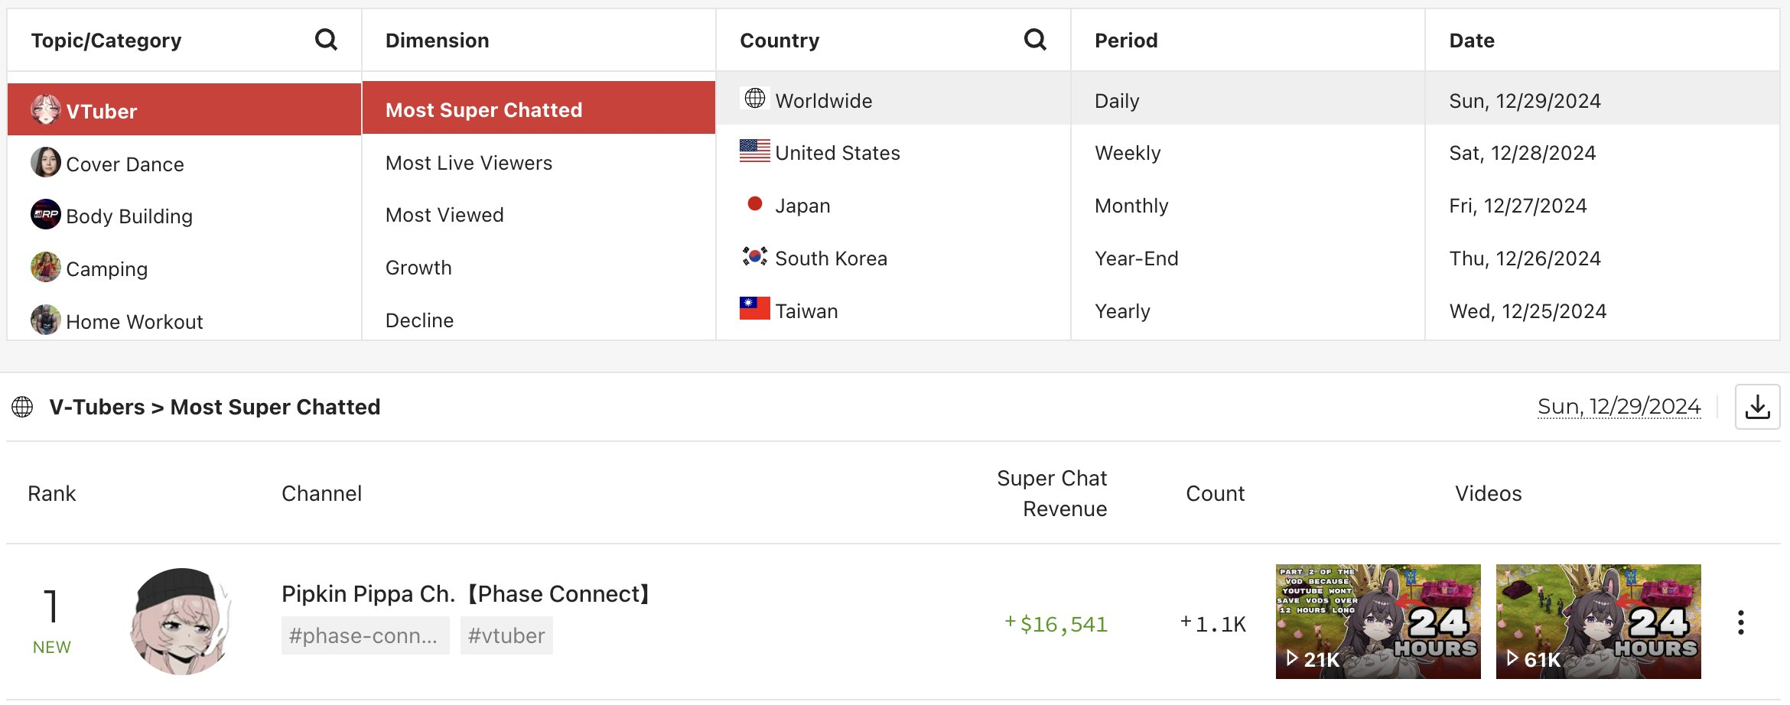The height and width of the screenshot is (705, 1790).
Task: Select the Cover Dance topic
Action: (x=184, y=163)
